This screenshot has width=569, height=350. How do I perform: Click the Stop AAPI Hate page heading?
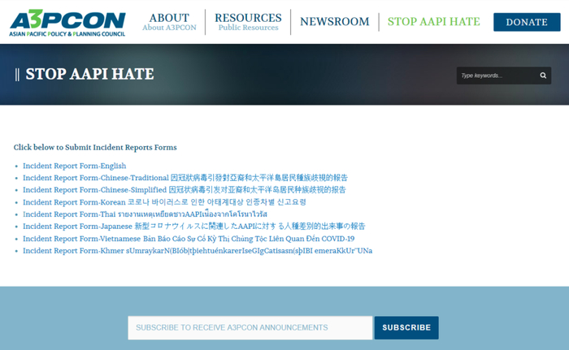(x=89, y=74)
